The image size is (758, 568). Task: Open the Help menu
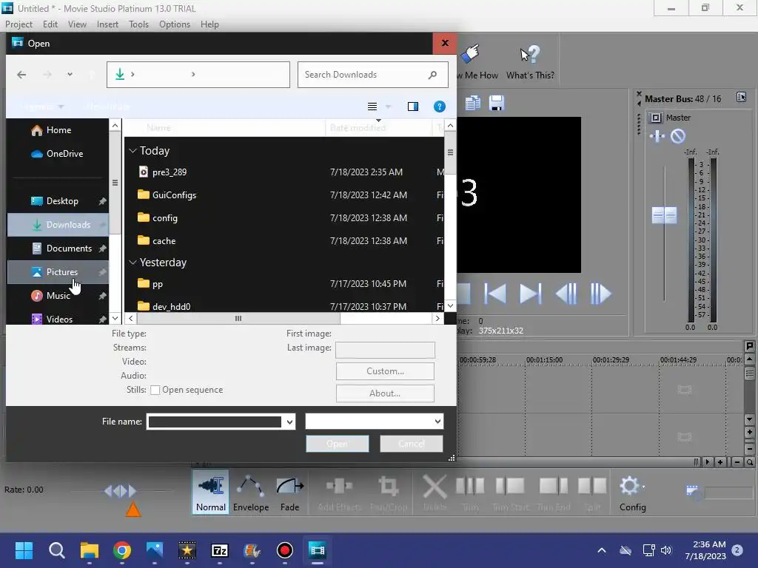[209, 24]
